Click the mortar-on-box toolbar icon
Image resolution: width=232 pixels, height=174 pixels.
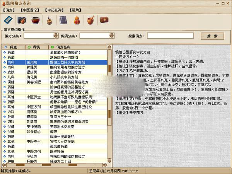click(21, 19)
